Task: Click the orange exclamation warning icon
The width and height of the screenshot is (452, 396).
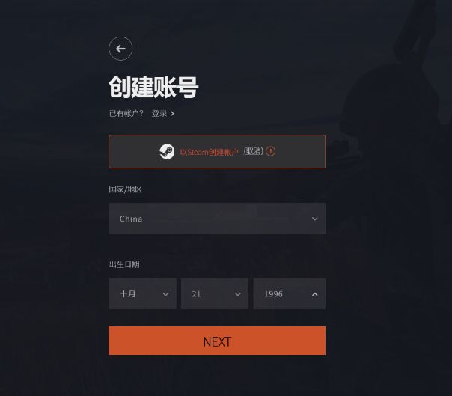Action: point(270,151)
